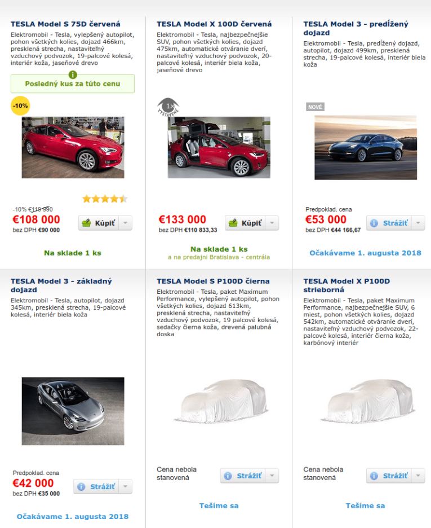431x528 pixels.
Task: Expand dropdown arrow next to Model X 100D Kúpiť
Action: (272, 223)
